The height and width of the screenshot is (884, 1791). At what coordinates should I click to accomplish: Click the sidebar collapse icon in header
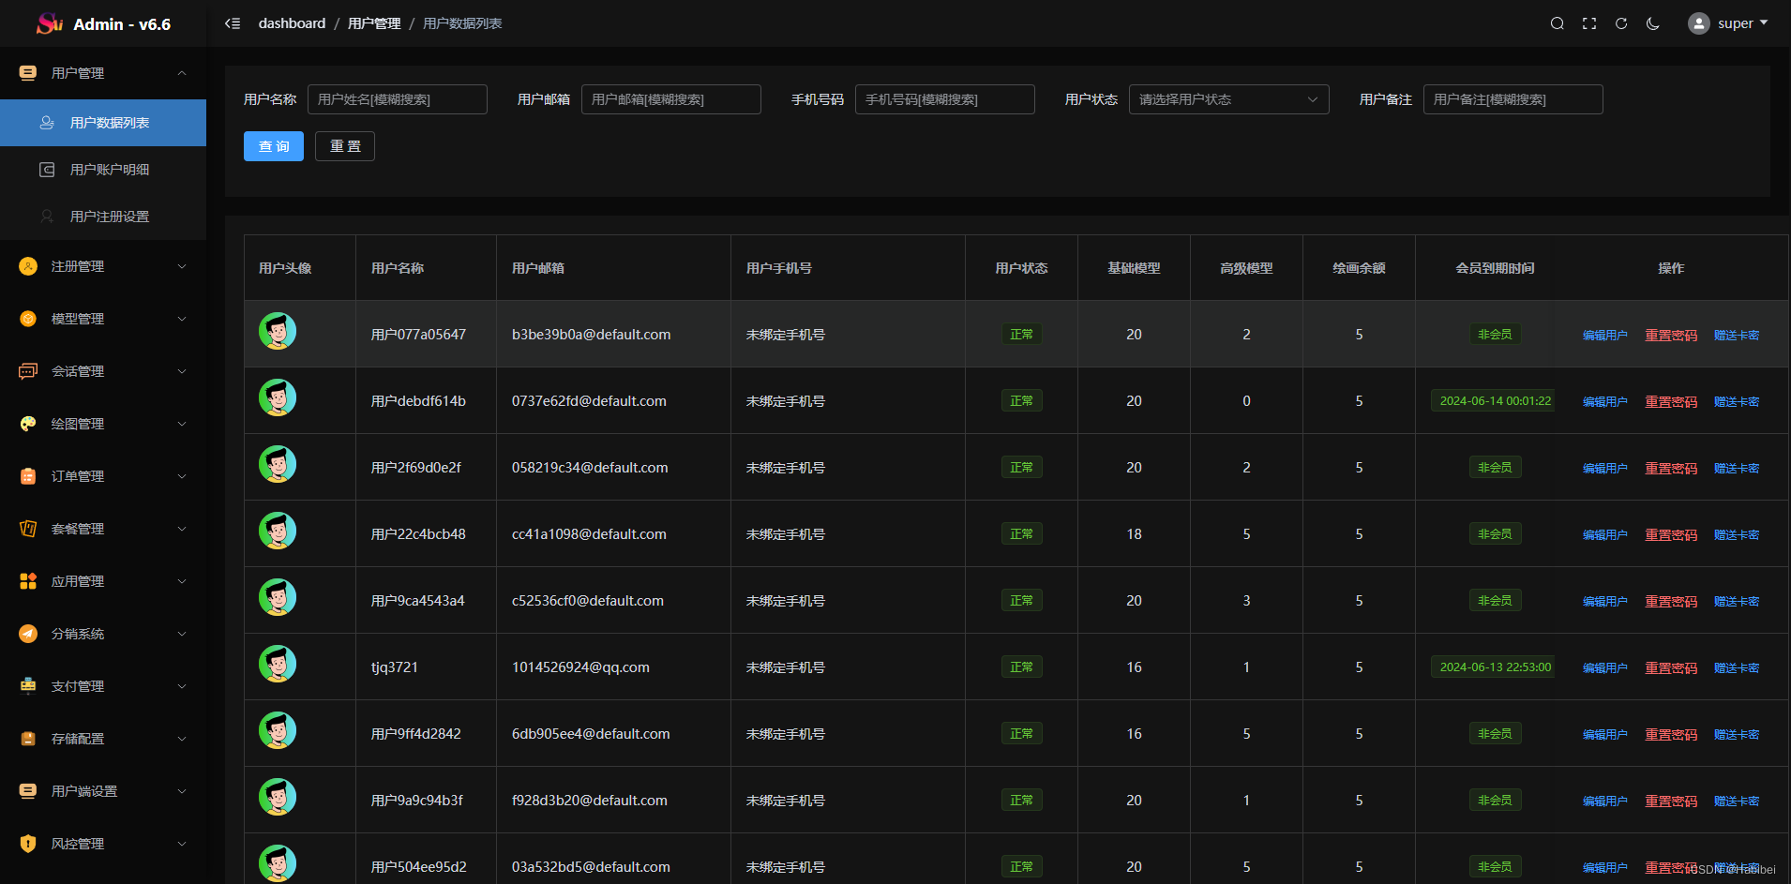tap(233, 23)
